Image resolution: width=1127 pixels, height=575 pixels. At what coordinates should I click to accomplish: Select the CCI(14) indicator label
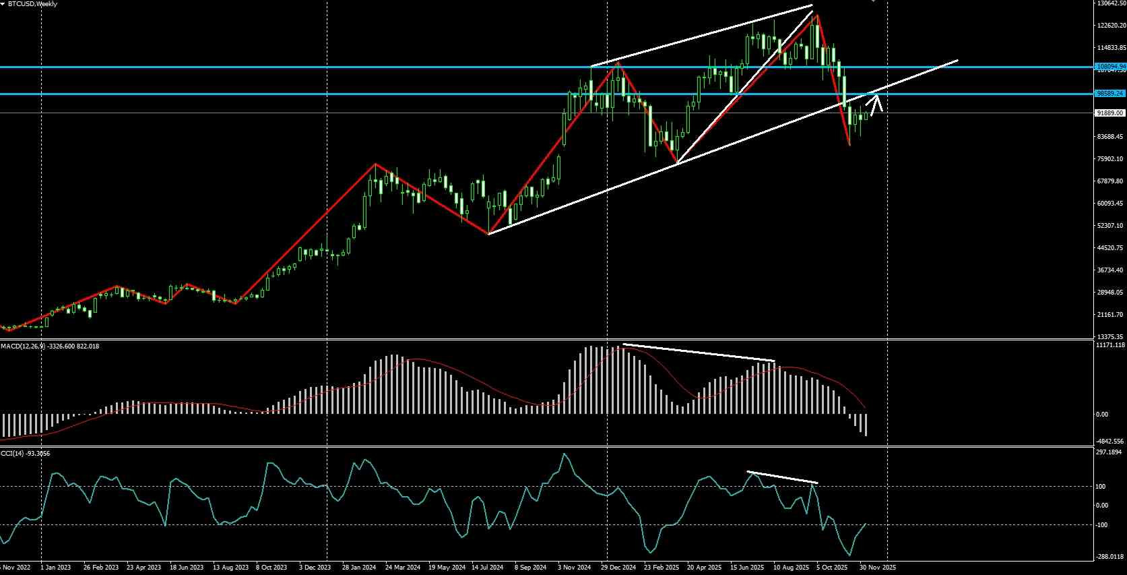[11, 453]
